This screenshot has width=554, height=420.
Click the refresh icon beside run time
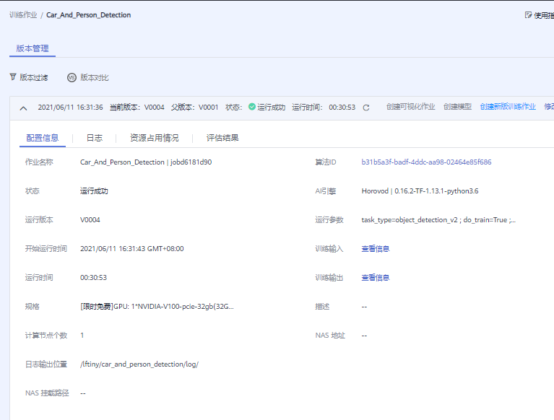pos(366,108)
